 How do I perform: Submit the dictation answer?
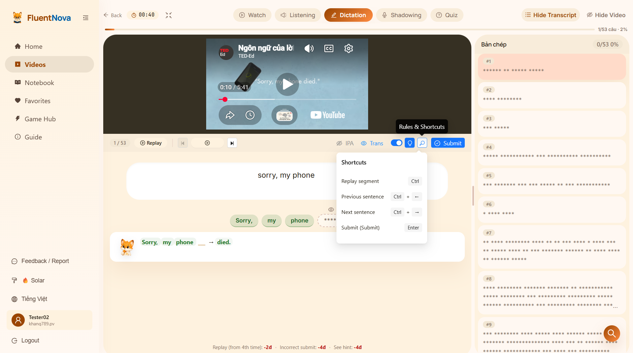tap(448, 143)
